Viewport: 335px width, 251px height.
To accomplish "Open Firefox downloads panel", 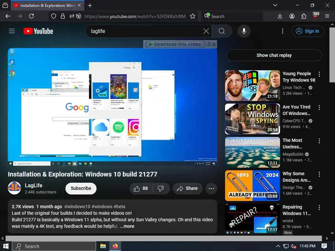I will point(280,16).
